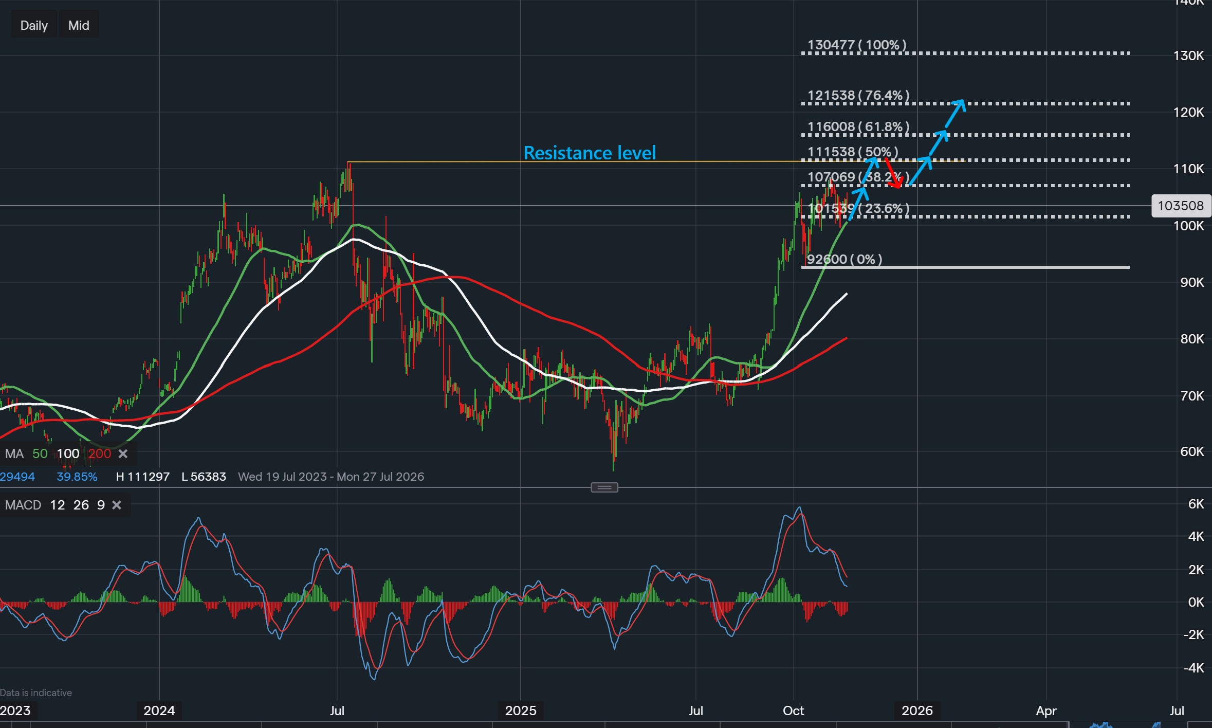Viewport: 1212px width, 728px height.
Task: Toggle the MACD legend label visibility
Action: (24, 505)
